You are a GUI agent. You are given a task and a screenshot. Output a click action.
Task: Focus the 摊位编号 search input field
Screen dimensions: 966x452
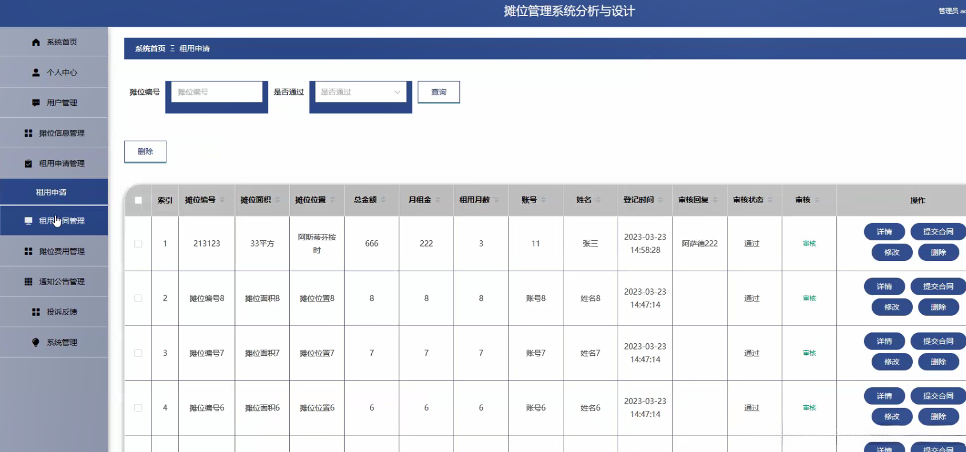(x=217, y=92)
